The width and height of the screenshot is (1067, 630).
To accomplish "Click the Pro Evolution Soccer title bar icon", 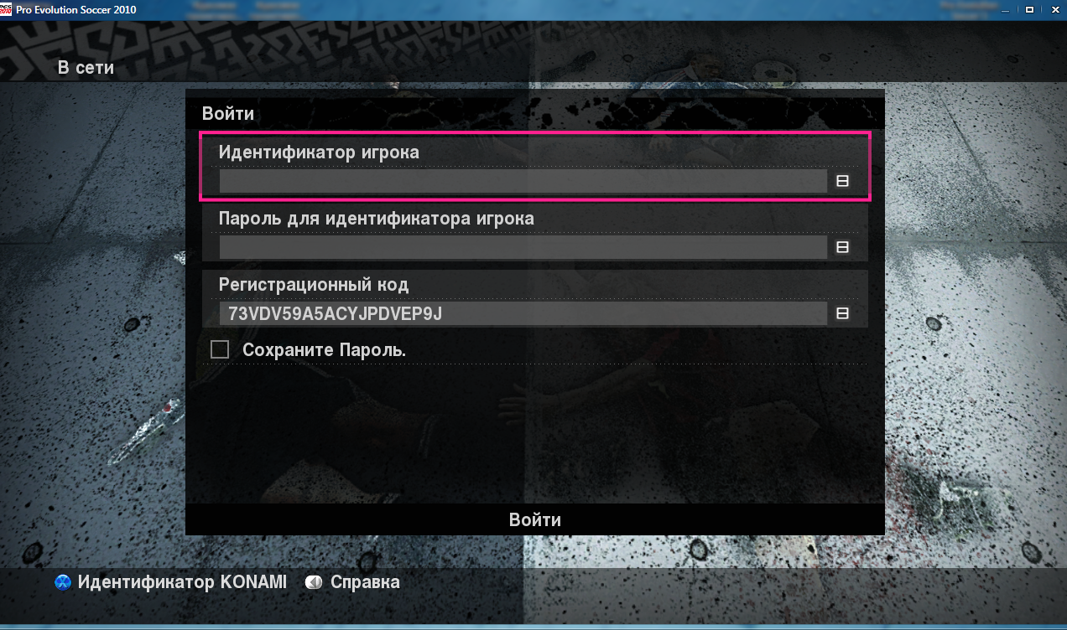I will [x=7, y=10].
